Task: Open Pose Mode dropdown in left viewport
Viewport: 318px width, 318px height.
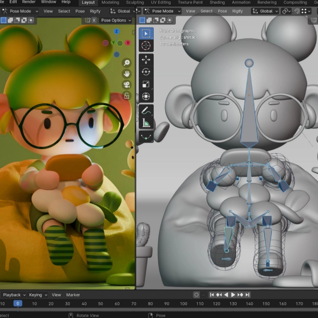Action: coord(20,11)
